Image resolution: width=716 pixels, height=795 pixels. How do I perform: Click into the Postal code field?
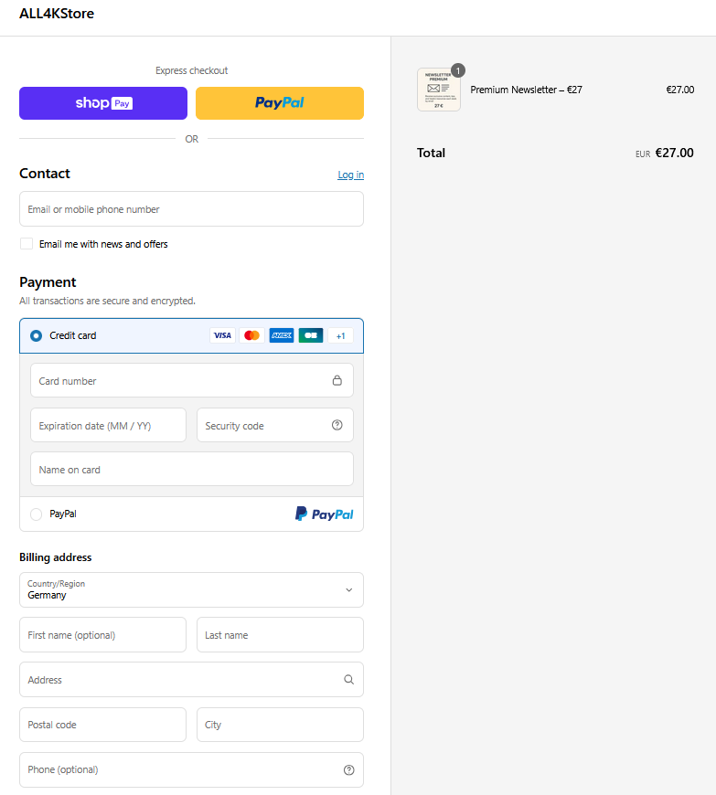coord(102,725)
